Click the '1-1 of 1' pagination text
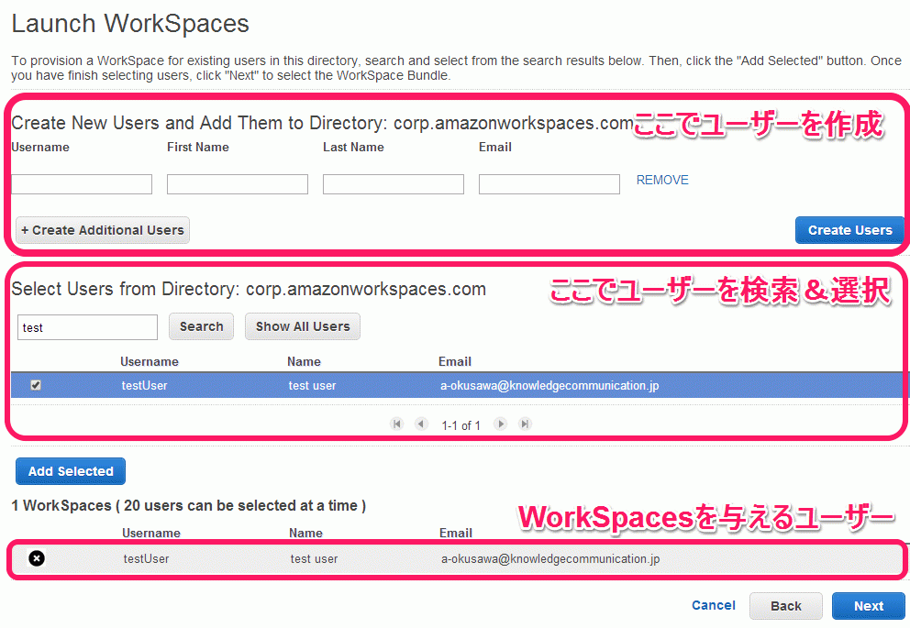Image resolution: width=910 pixels, height=628 pixels. tap(461, 425)
